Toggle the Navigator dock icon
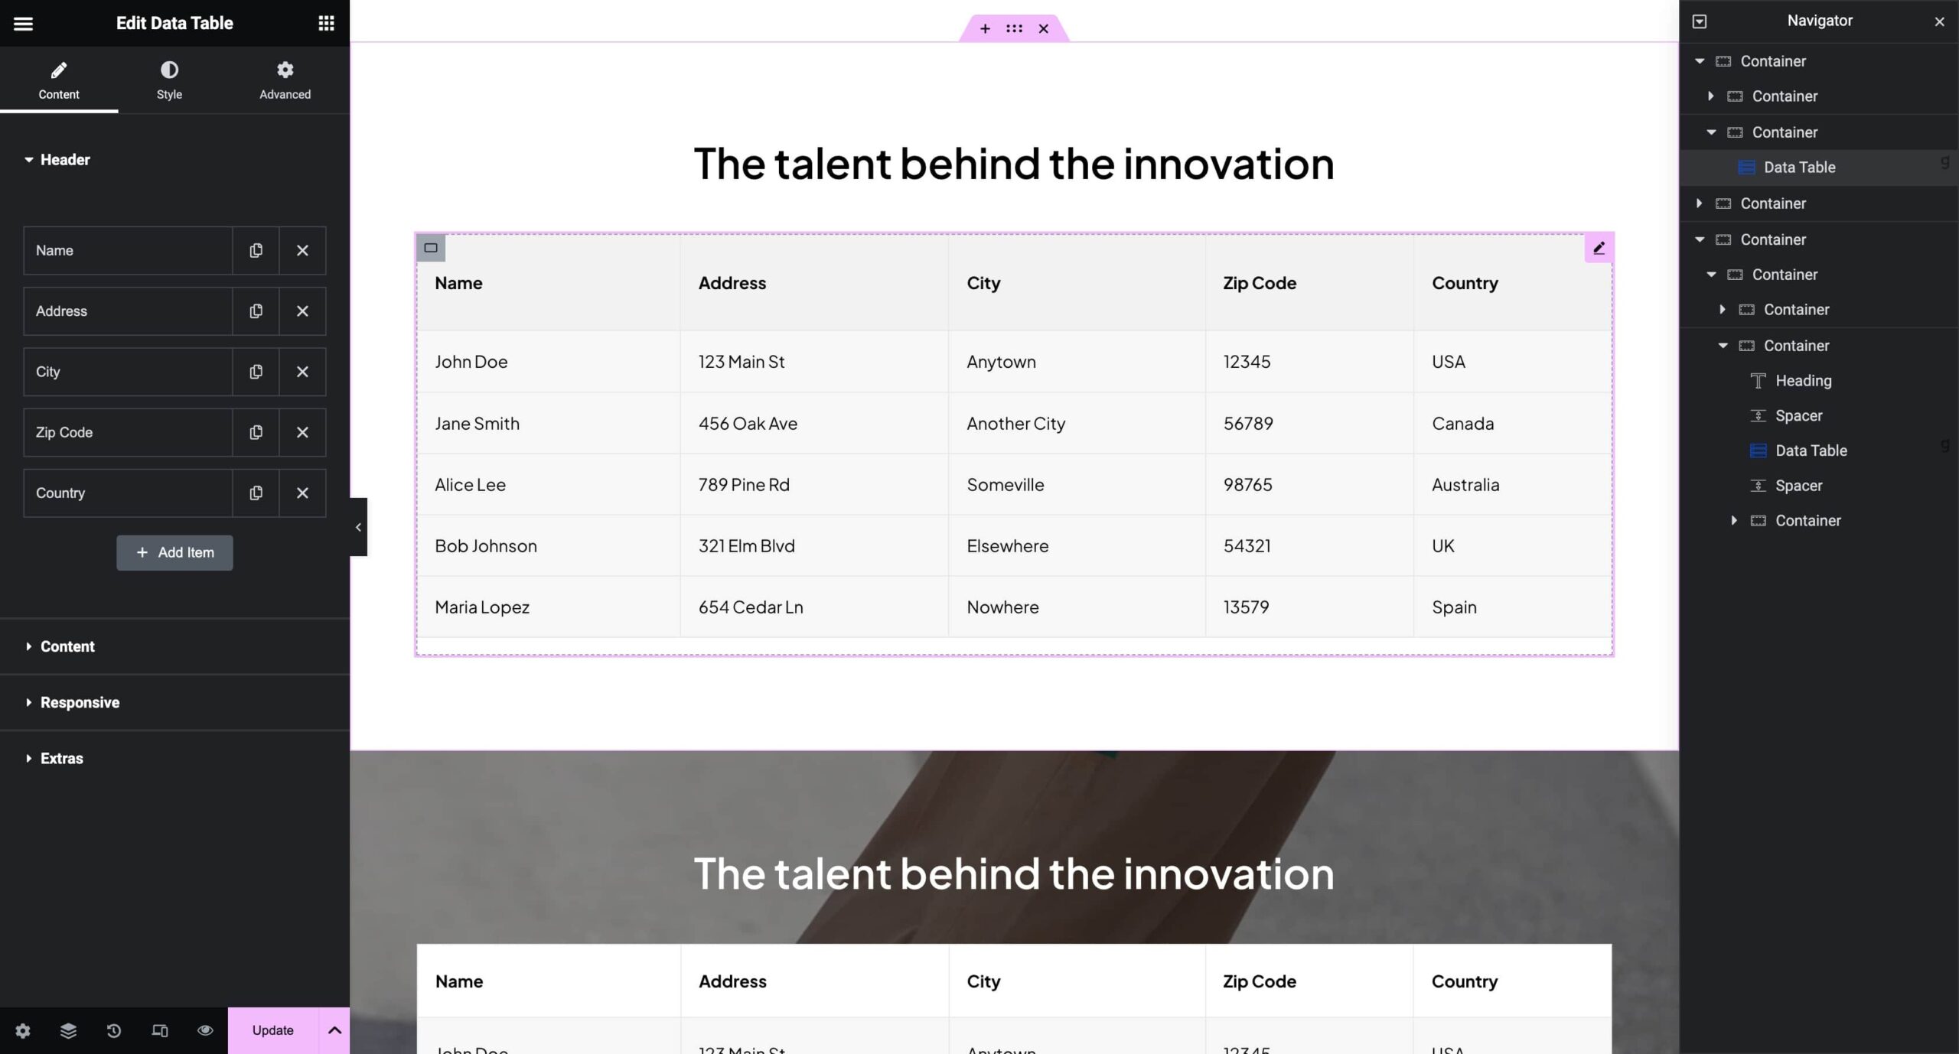The width and height of the screenshot is (1959, 1054). [x=1700, y=21]
